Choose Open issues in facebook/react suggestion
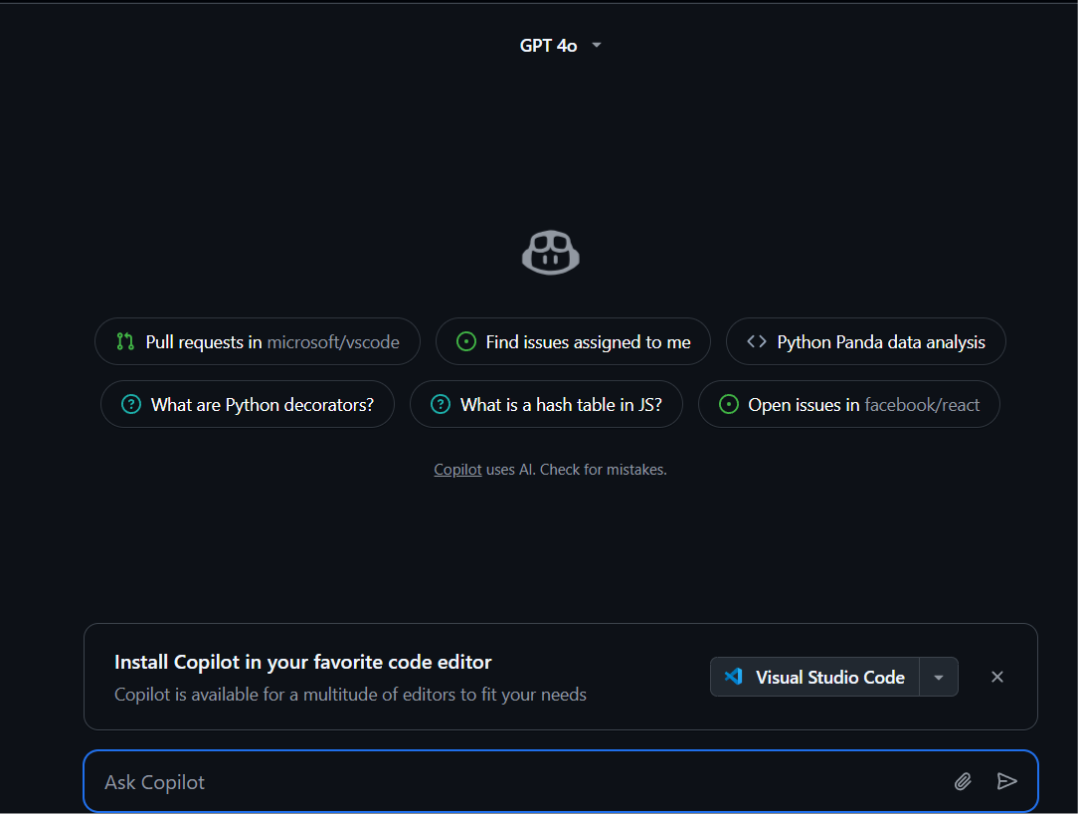Image resolution: width=1078 pixels, height=814 pixels. pyautogui.click(x=849, y=405)
